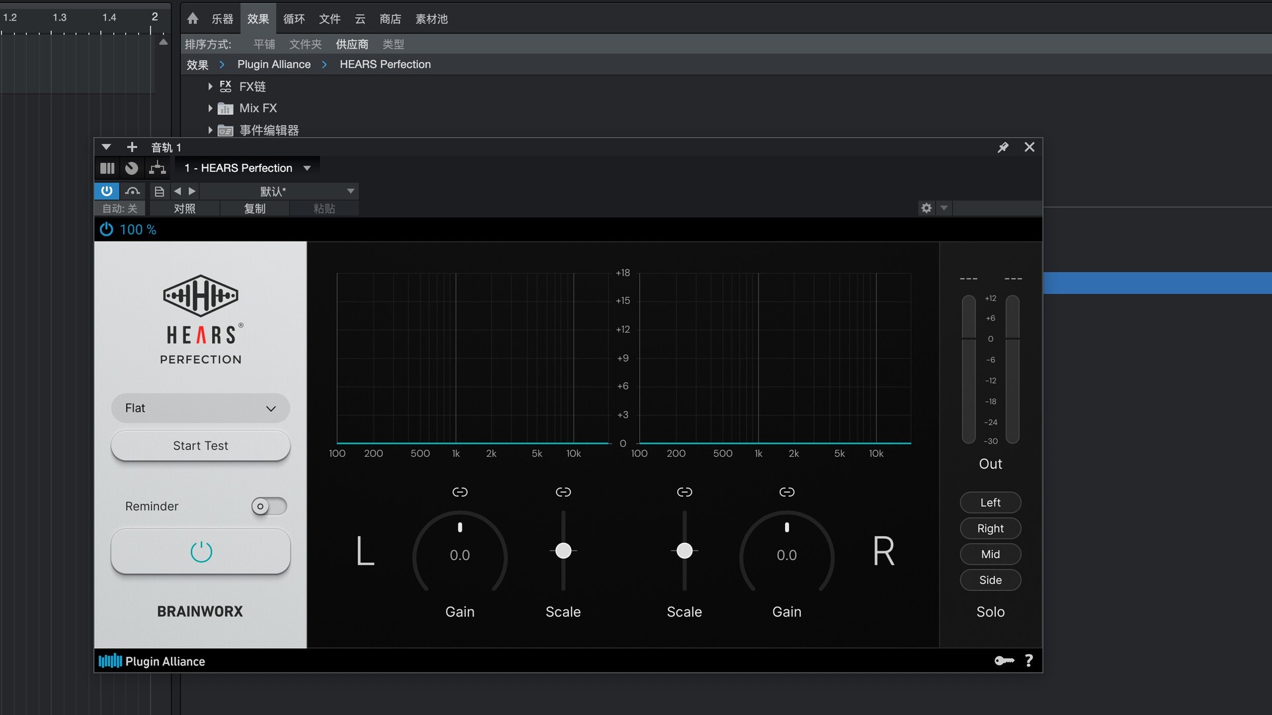Screen dimensions: 1272x715
Task: Open the 默认 preset dropdown
Action: [x=279, y=191]
